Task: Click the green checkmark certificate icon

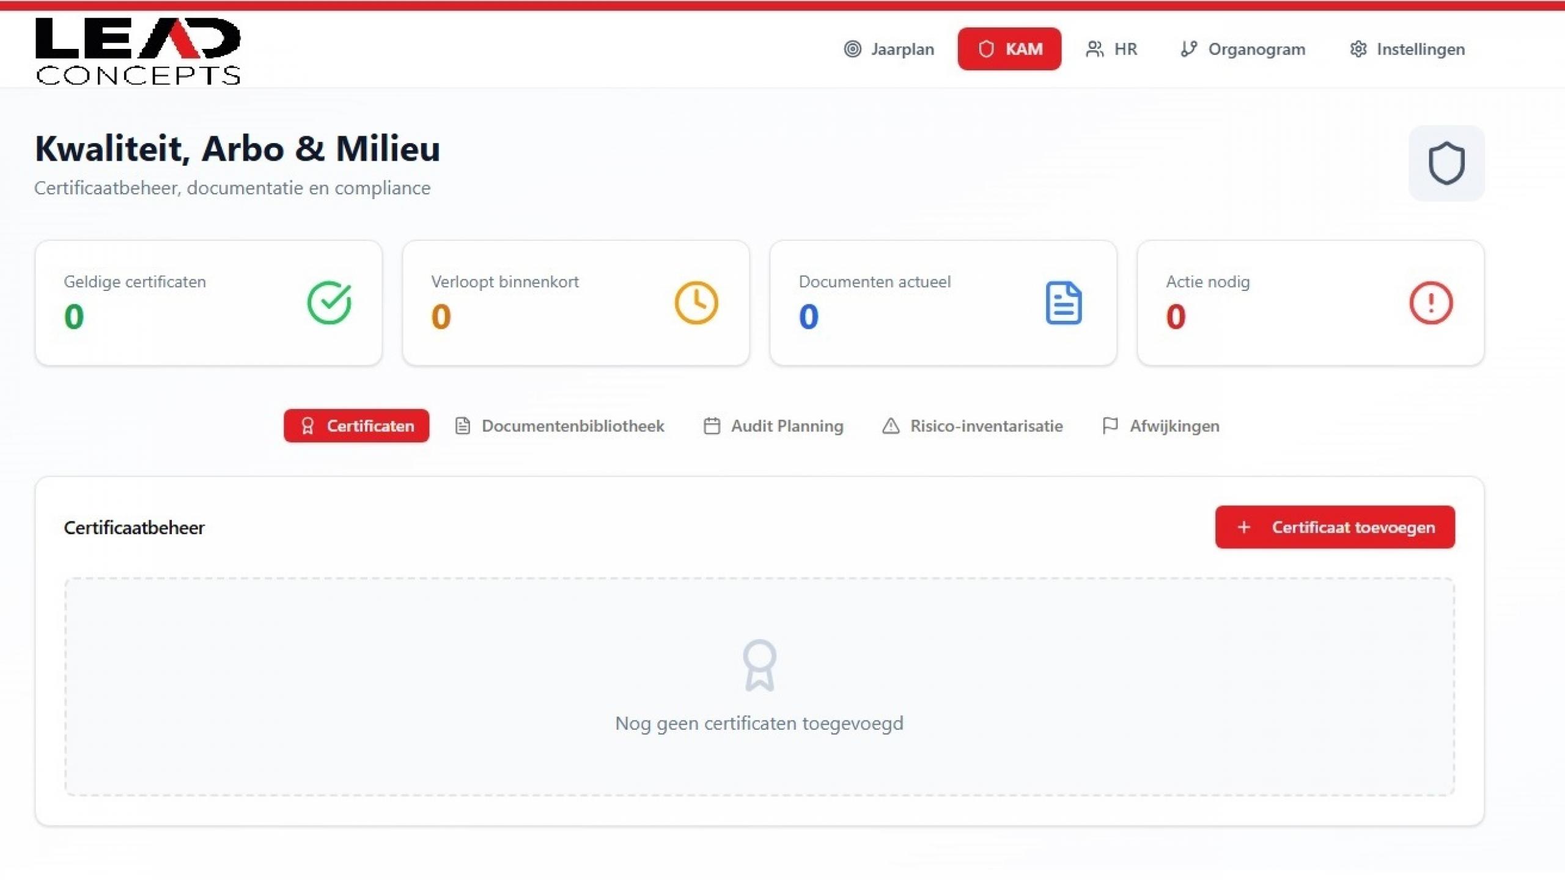Action: click(x=329, y=302)
